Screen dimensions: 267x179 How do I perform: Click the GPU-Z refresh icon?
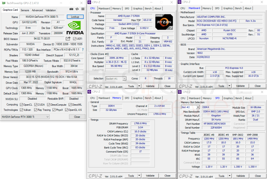tap(77, 9)
